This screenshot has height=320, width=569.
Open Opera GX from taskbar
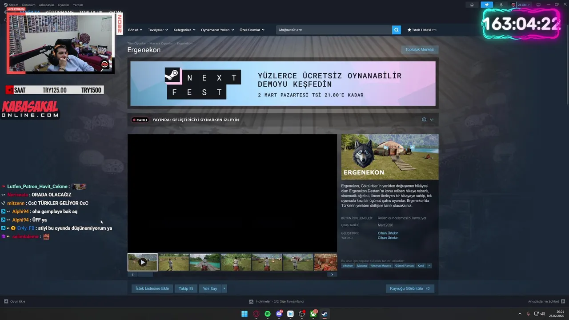[x=256, y=314]
